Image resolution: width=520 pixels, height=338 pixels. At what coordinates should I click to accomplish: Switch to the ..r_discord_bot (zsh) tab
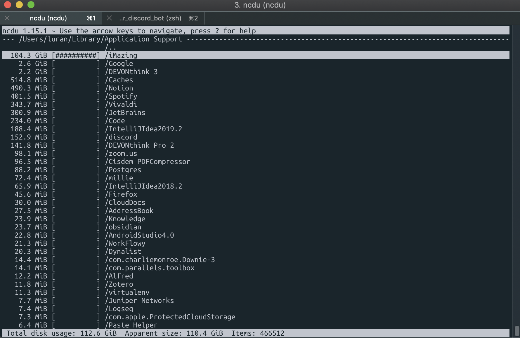153,18
